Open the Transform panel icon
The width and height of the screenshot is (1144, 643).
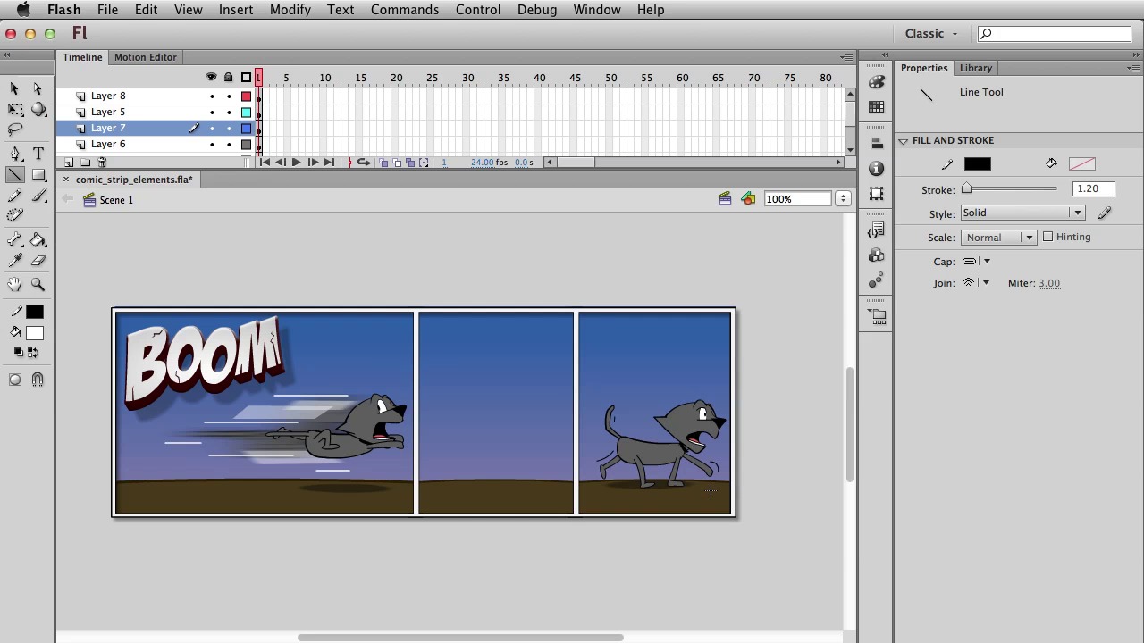point(877,194)
